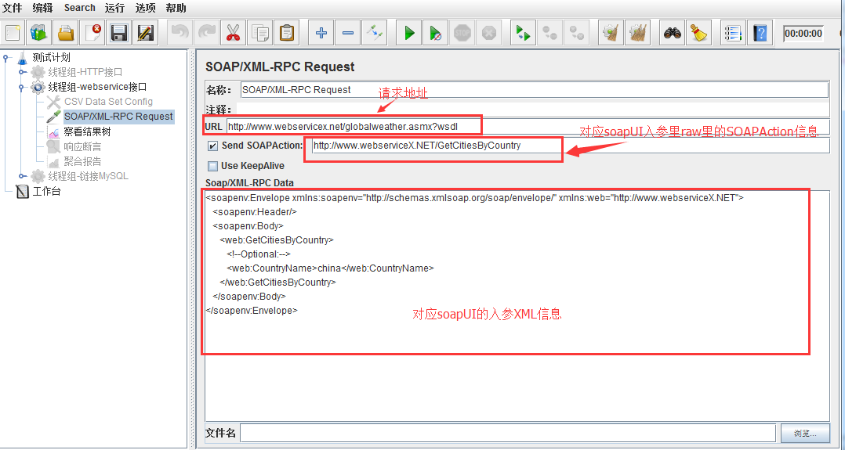This screenshot has width=845, height=450.
Task: Click the Remote start all icon
Action: click(523, 34)
